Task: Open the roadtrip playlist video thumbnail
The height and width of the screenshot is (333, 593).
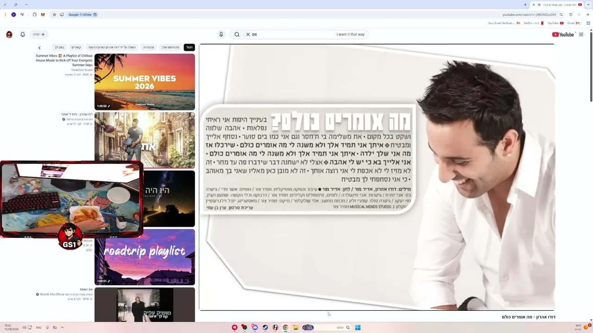Action: click(145, 257)
